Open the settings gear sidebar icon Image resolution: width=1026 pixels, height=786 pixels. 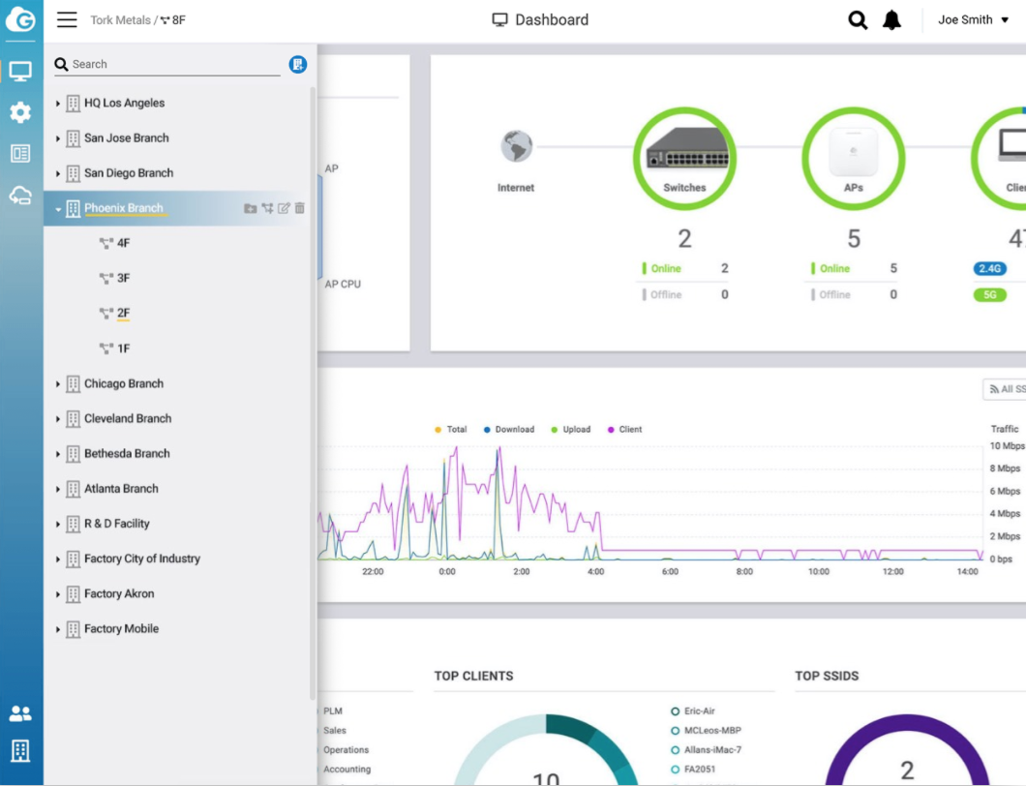coord(20,112)
